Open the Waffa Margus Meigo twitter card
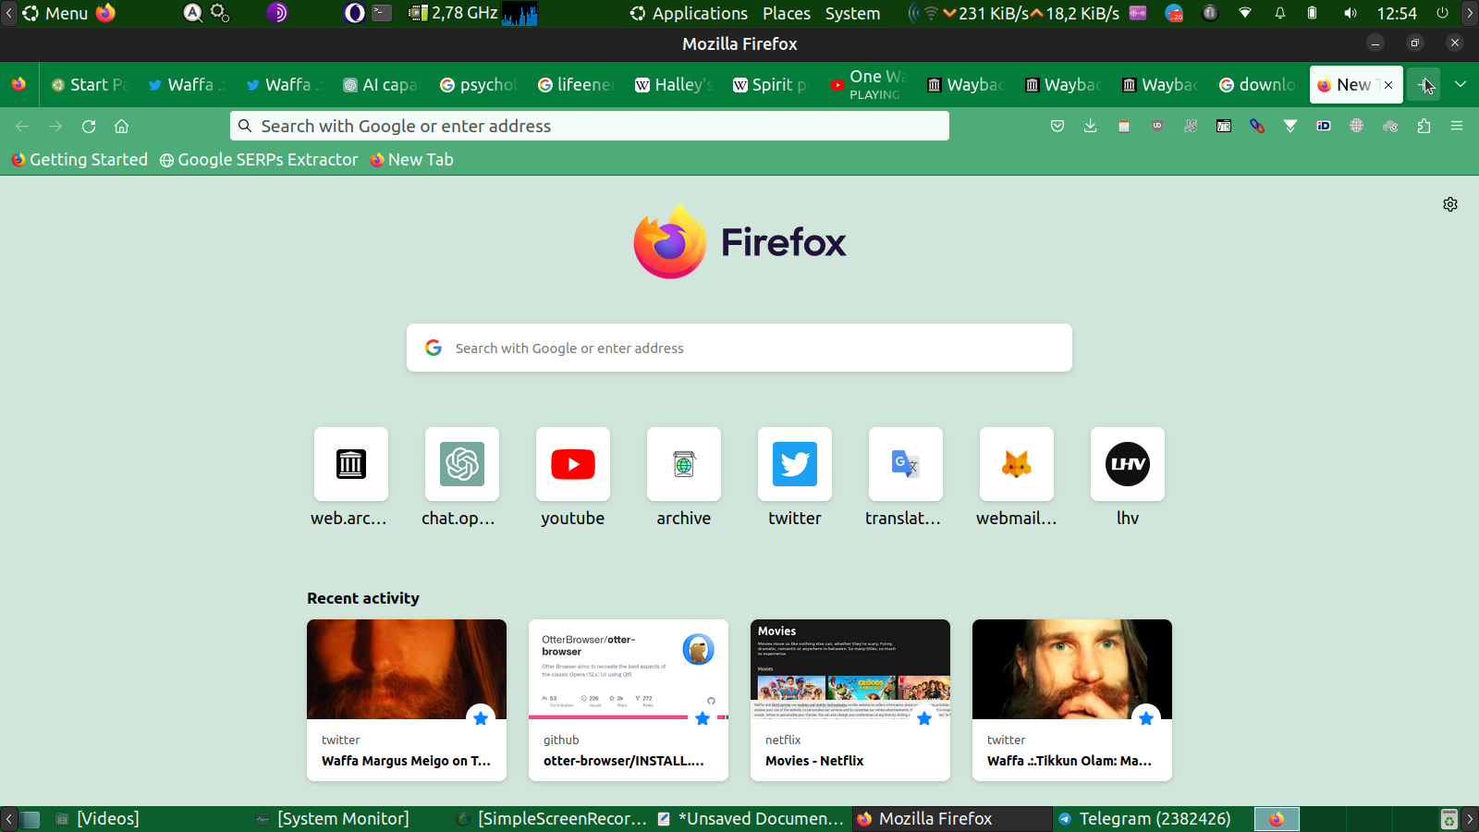 point(407,700)
